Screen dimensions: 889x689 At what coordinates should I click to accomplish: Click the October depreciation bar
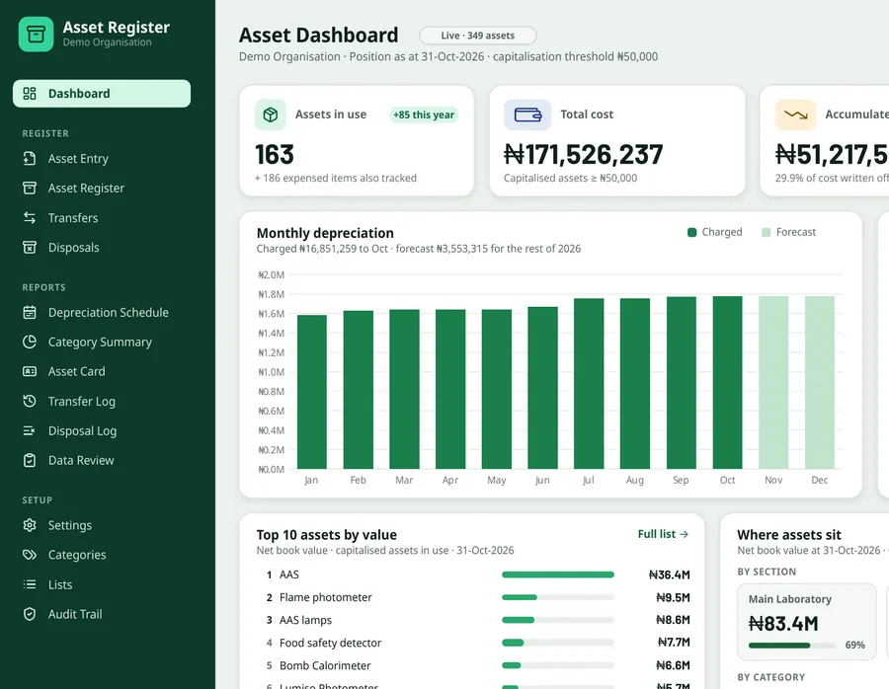(x=727, y=382)
